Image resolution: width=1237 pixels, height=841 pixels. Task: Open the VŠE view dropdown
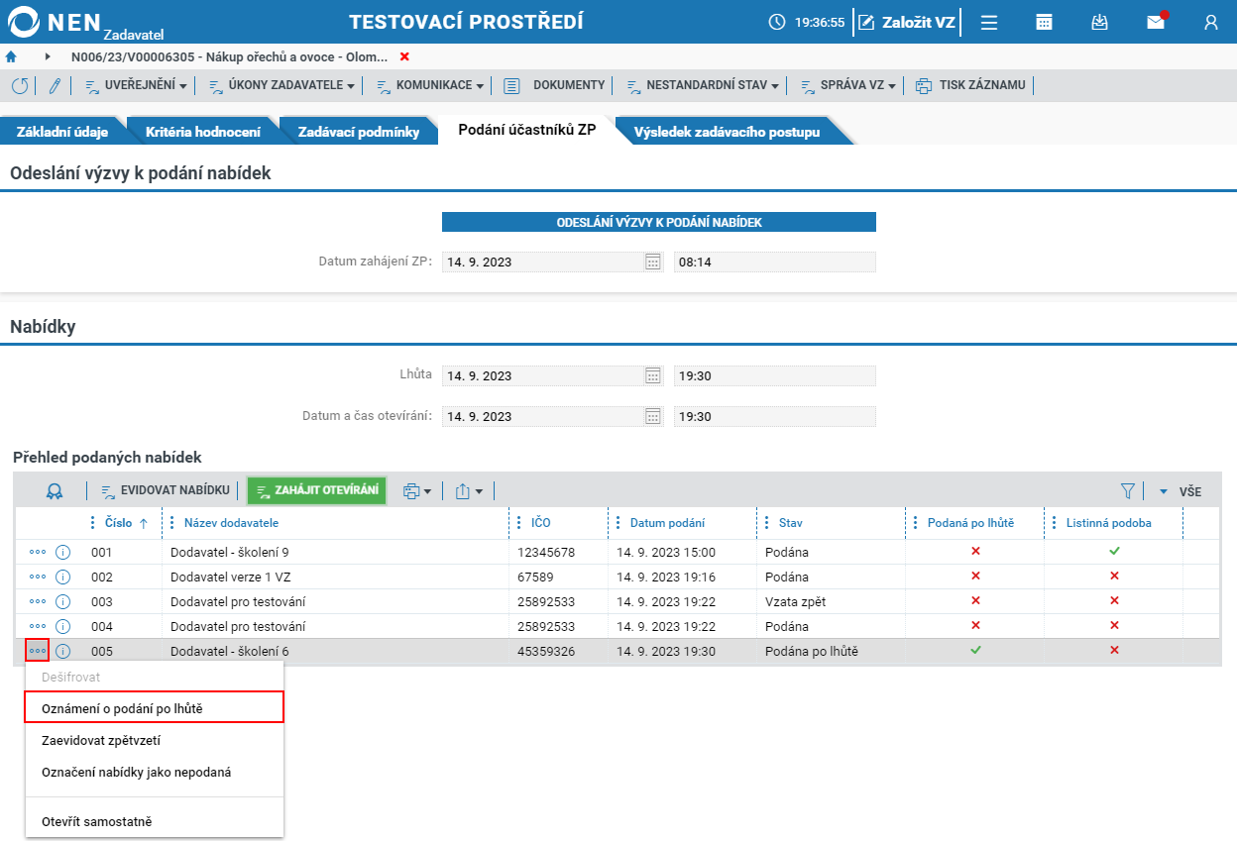point(1180,491)
